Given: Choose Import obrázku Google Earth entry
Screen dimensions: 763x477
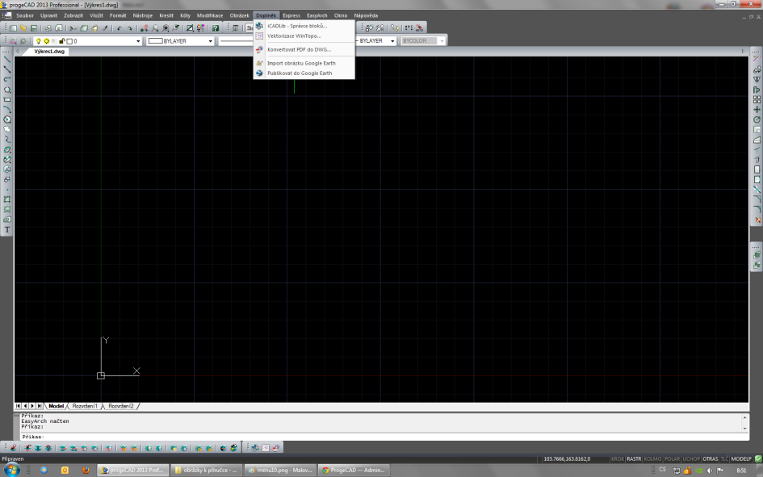Looking at the screenshot, I should (x=304, y=63).
